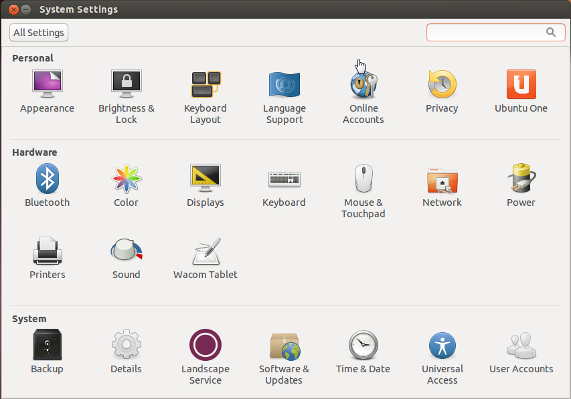The height and width of the screenshot is (399, 571).
Task: Open Language Support panel
Action: 284,85
